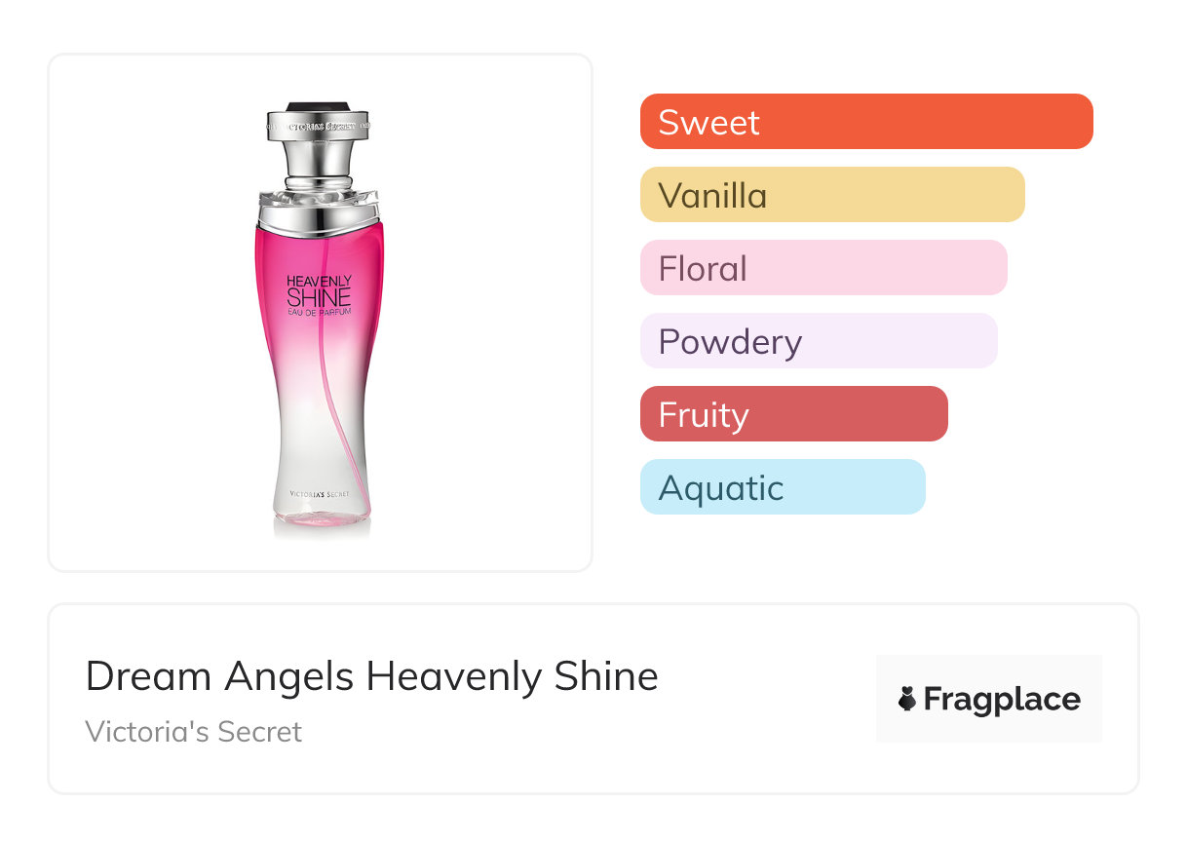
Task: Click the black top of the bottle cap
Action: point(320,105)
